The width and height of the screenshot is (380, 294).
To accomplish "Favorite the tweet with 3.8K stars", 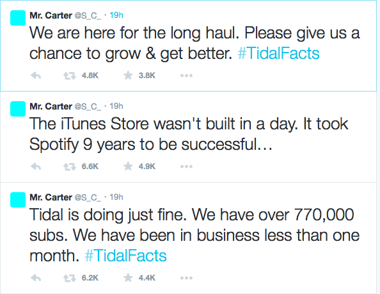I will point(128,76).
